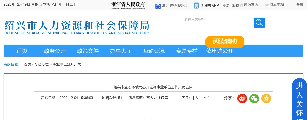Image resolution: width=307 pixels, height=120 pixels.
Task: Open the 办事大厅 navigation tab
Action: 121,51
